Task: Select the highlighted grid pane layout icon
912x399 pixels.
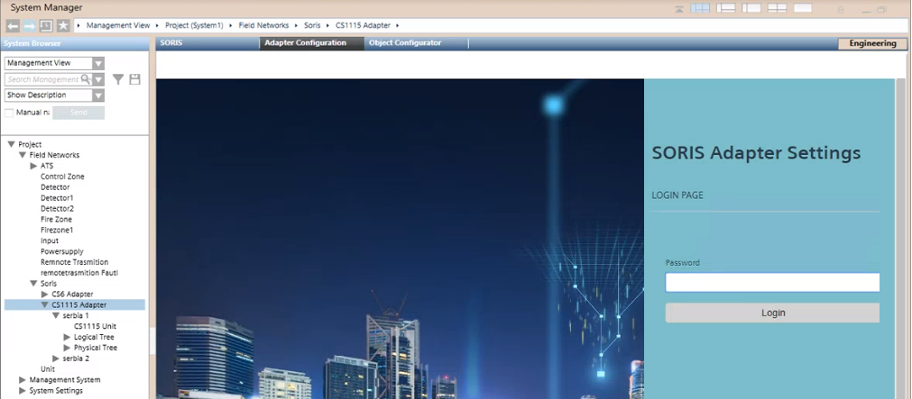Action: click(700, 8)
